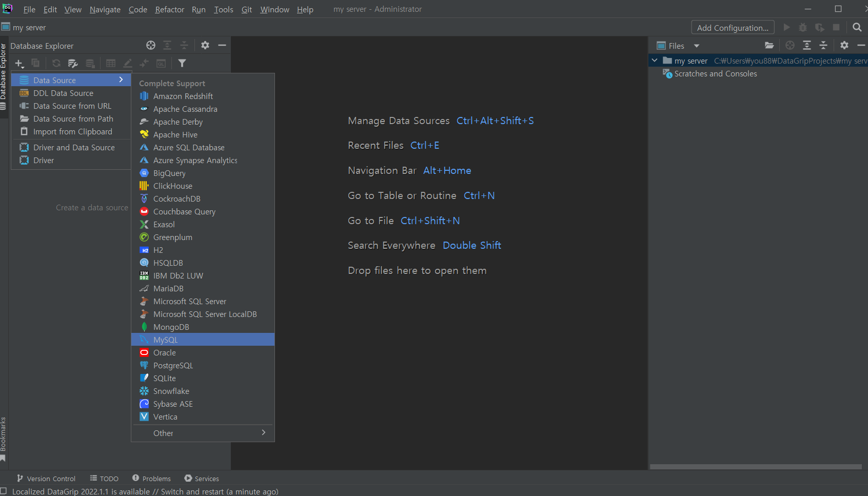The height and width of the screenshot is (496, 868).
Task: Open Database Explorer gear options
Action: click(205, 45)
